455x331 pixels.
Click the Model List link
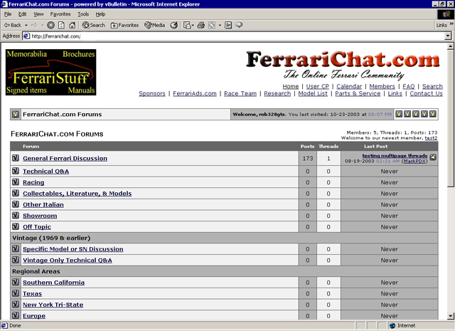tap(313, 93)
